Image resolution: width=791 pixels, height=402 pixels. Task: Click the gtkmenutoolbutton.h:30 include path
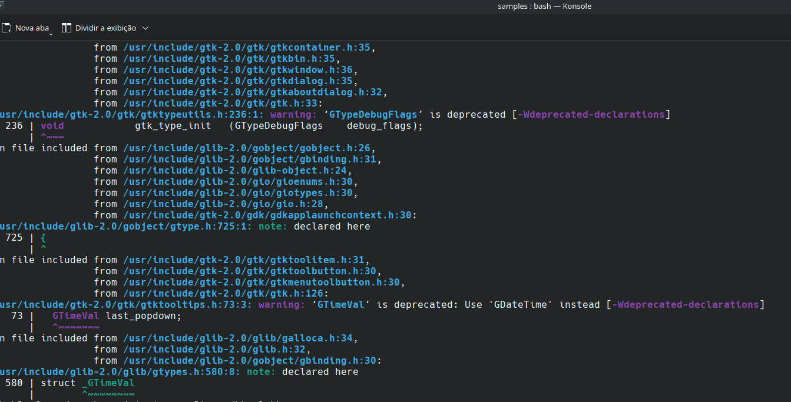[x=262, y=283]
